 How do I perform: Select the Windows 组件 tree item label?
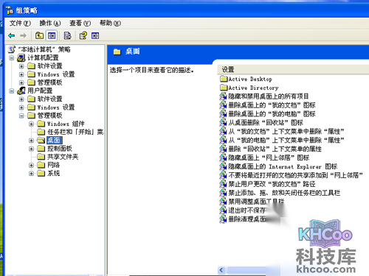66,124
